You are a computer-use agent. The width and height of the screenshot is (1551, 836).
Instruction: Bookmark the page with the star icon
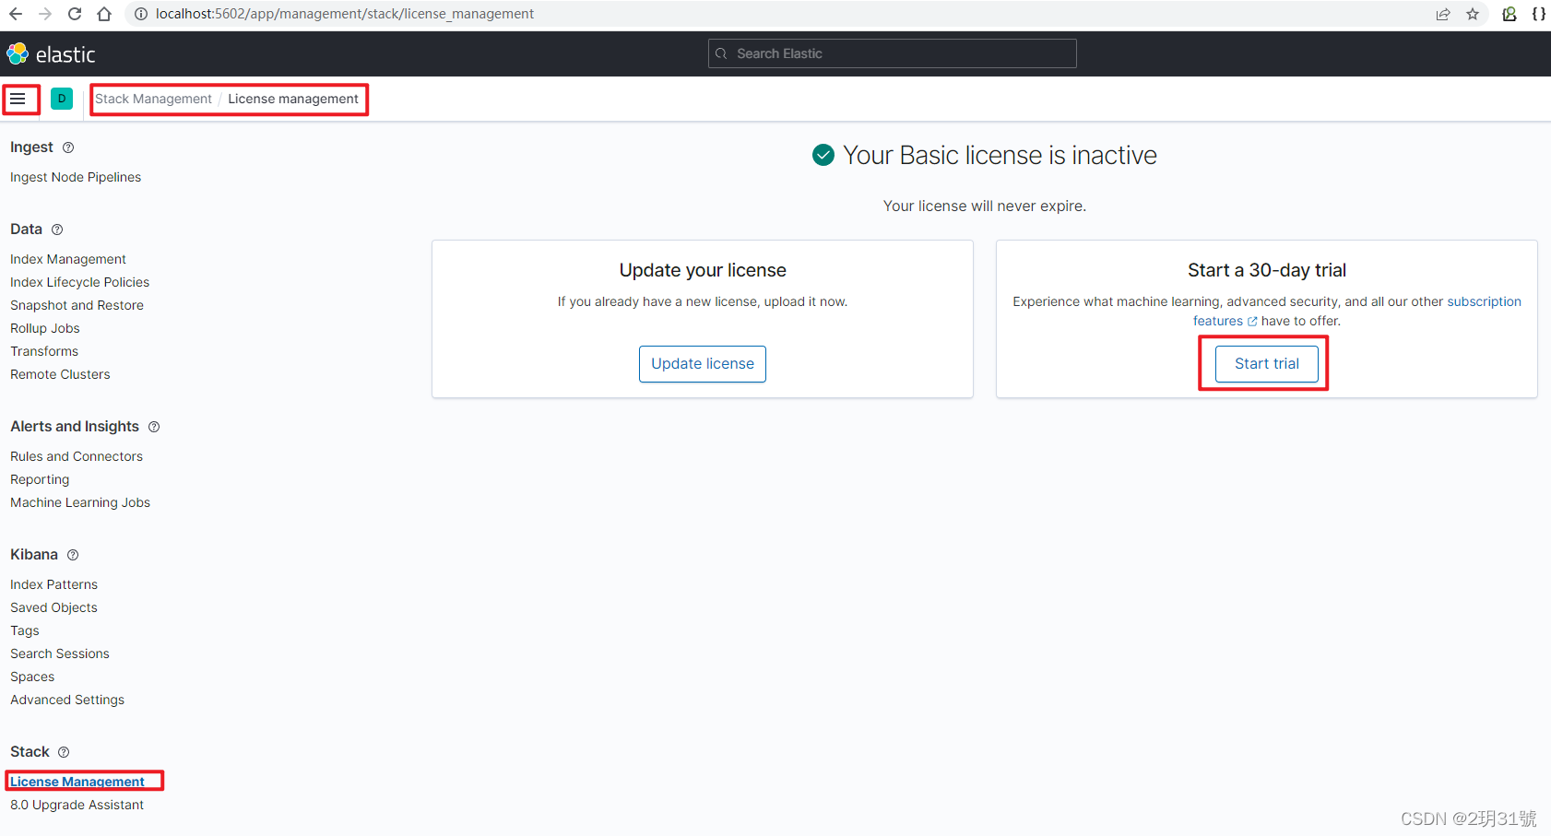[1473, 14]
